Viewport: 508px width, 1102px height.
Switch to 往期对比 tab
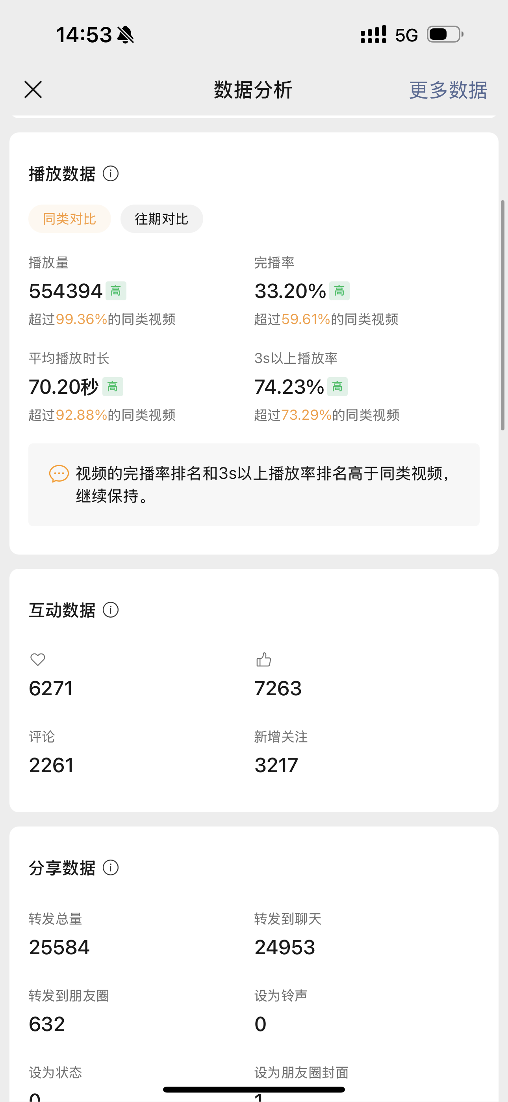(x=161, y=219)
